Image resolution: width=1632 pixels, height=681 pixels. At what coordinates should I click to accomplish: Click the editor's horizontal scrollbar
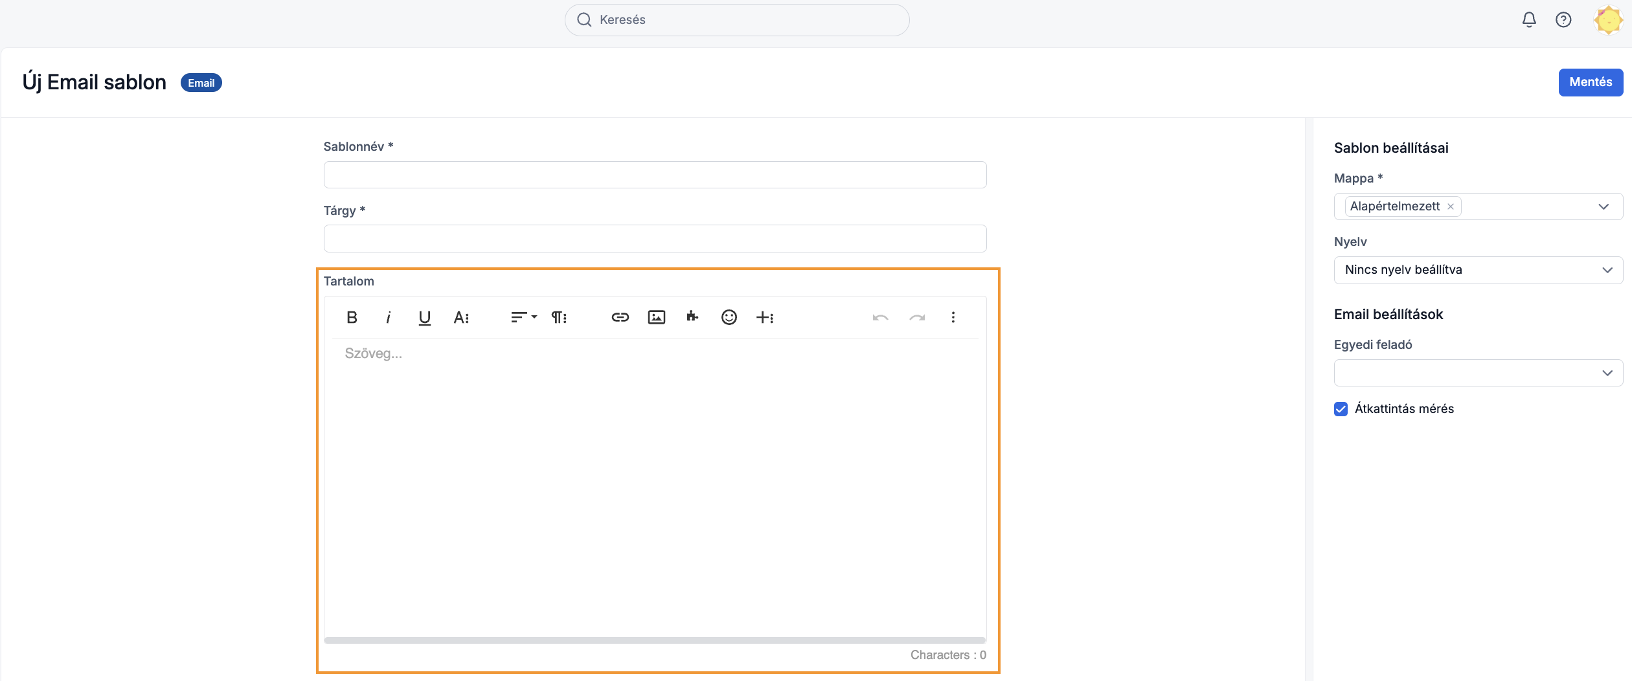click(x=655, y=640)
